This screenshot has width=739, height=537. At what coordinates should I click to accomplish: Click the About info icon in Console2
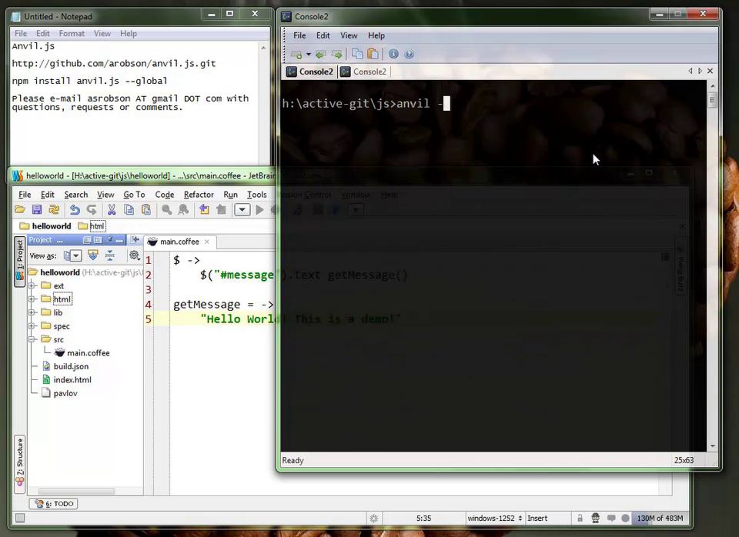pyautogui.click(x=393, y=54)
